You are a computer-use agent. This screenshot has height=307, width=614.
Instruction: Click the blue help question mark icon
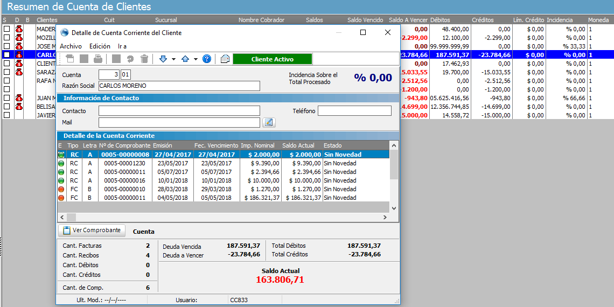(206, 59)
